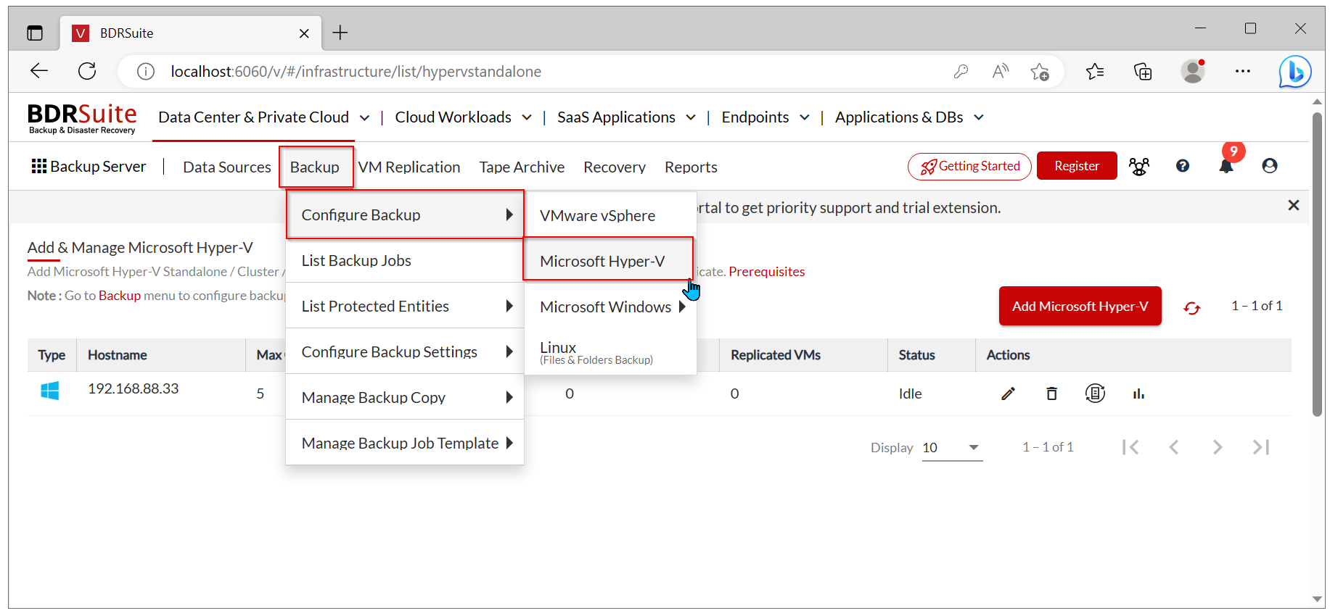The width and height of the screenshot is (1330, 616).
Task: Choose Linux Files & Folders Backup
Action: (x=611, y=352)
